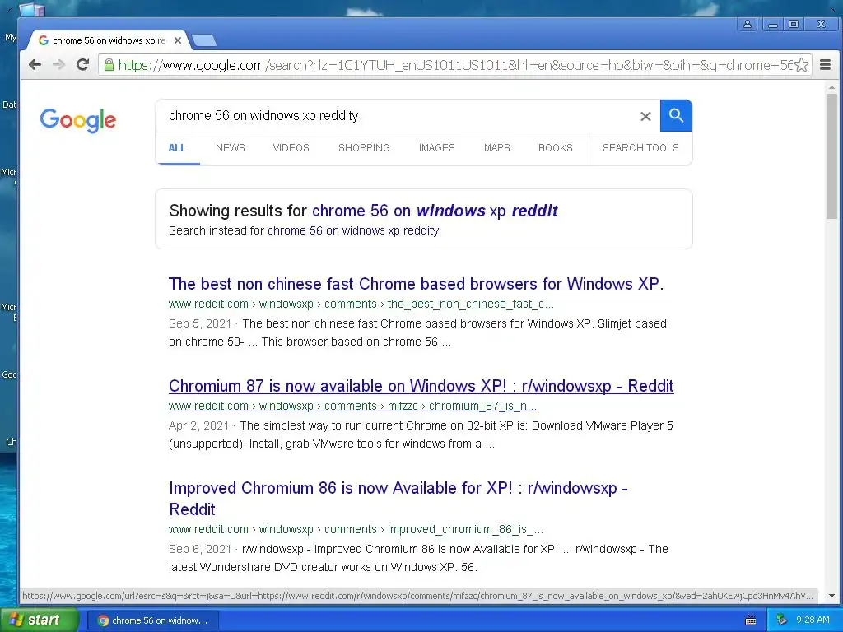The image size is (843, 632).
Task: Switch to the ALL results tab
Action: (x=177, y=148)
